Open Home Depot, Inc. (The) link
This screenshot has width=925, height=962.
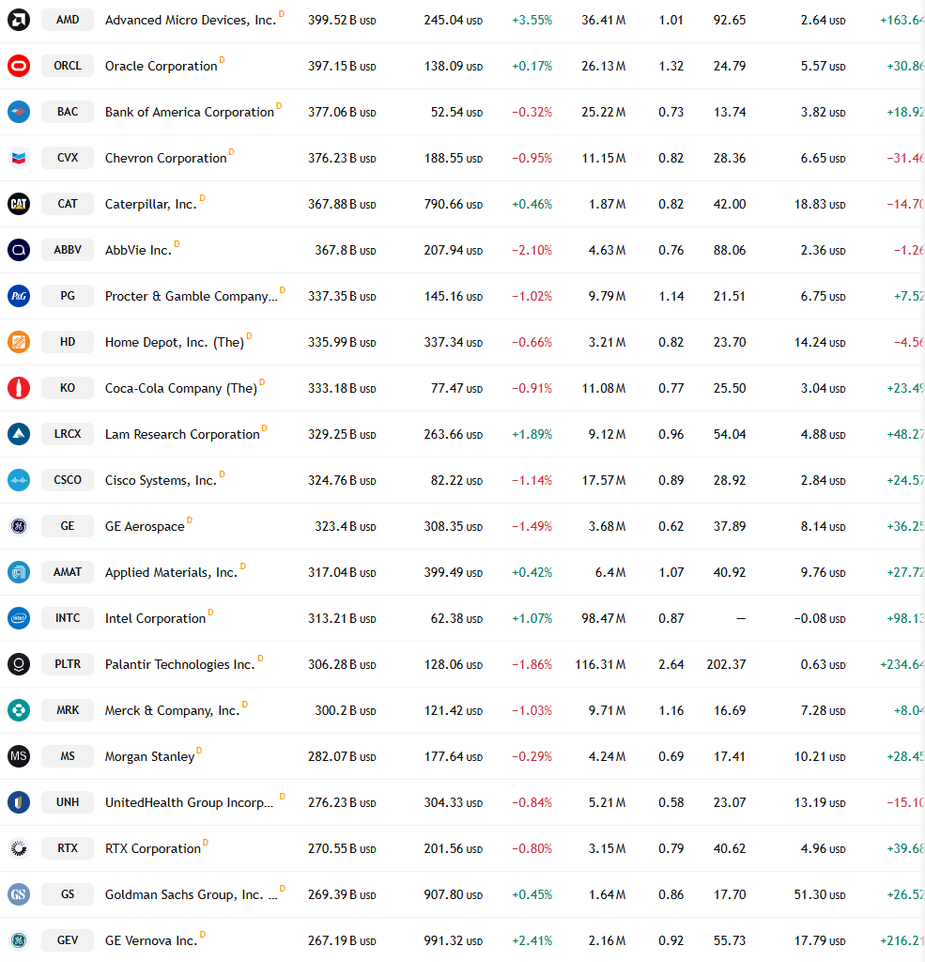(175, 342)
